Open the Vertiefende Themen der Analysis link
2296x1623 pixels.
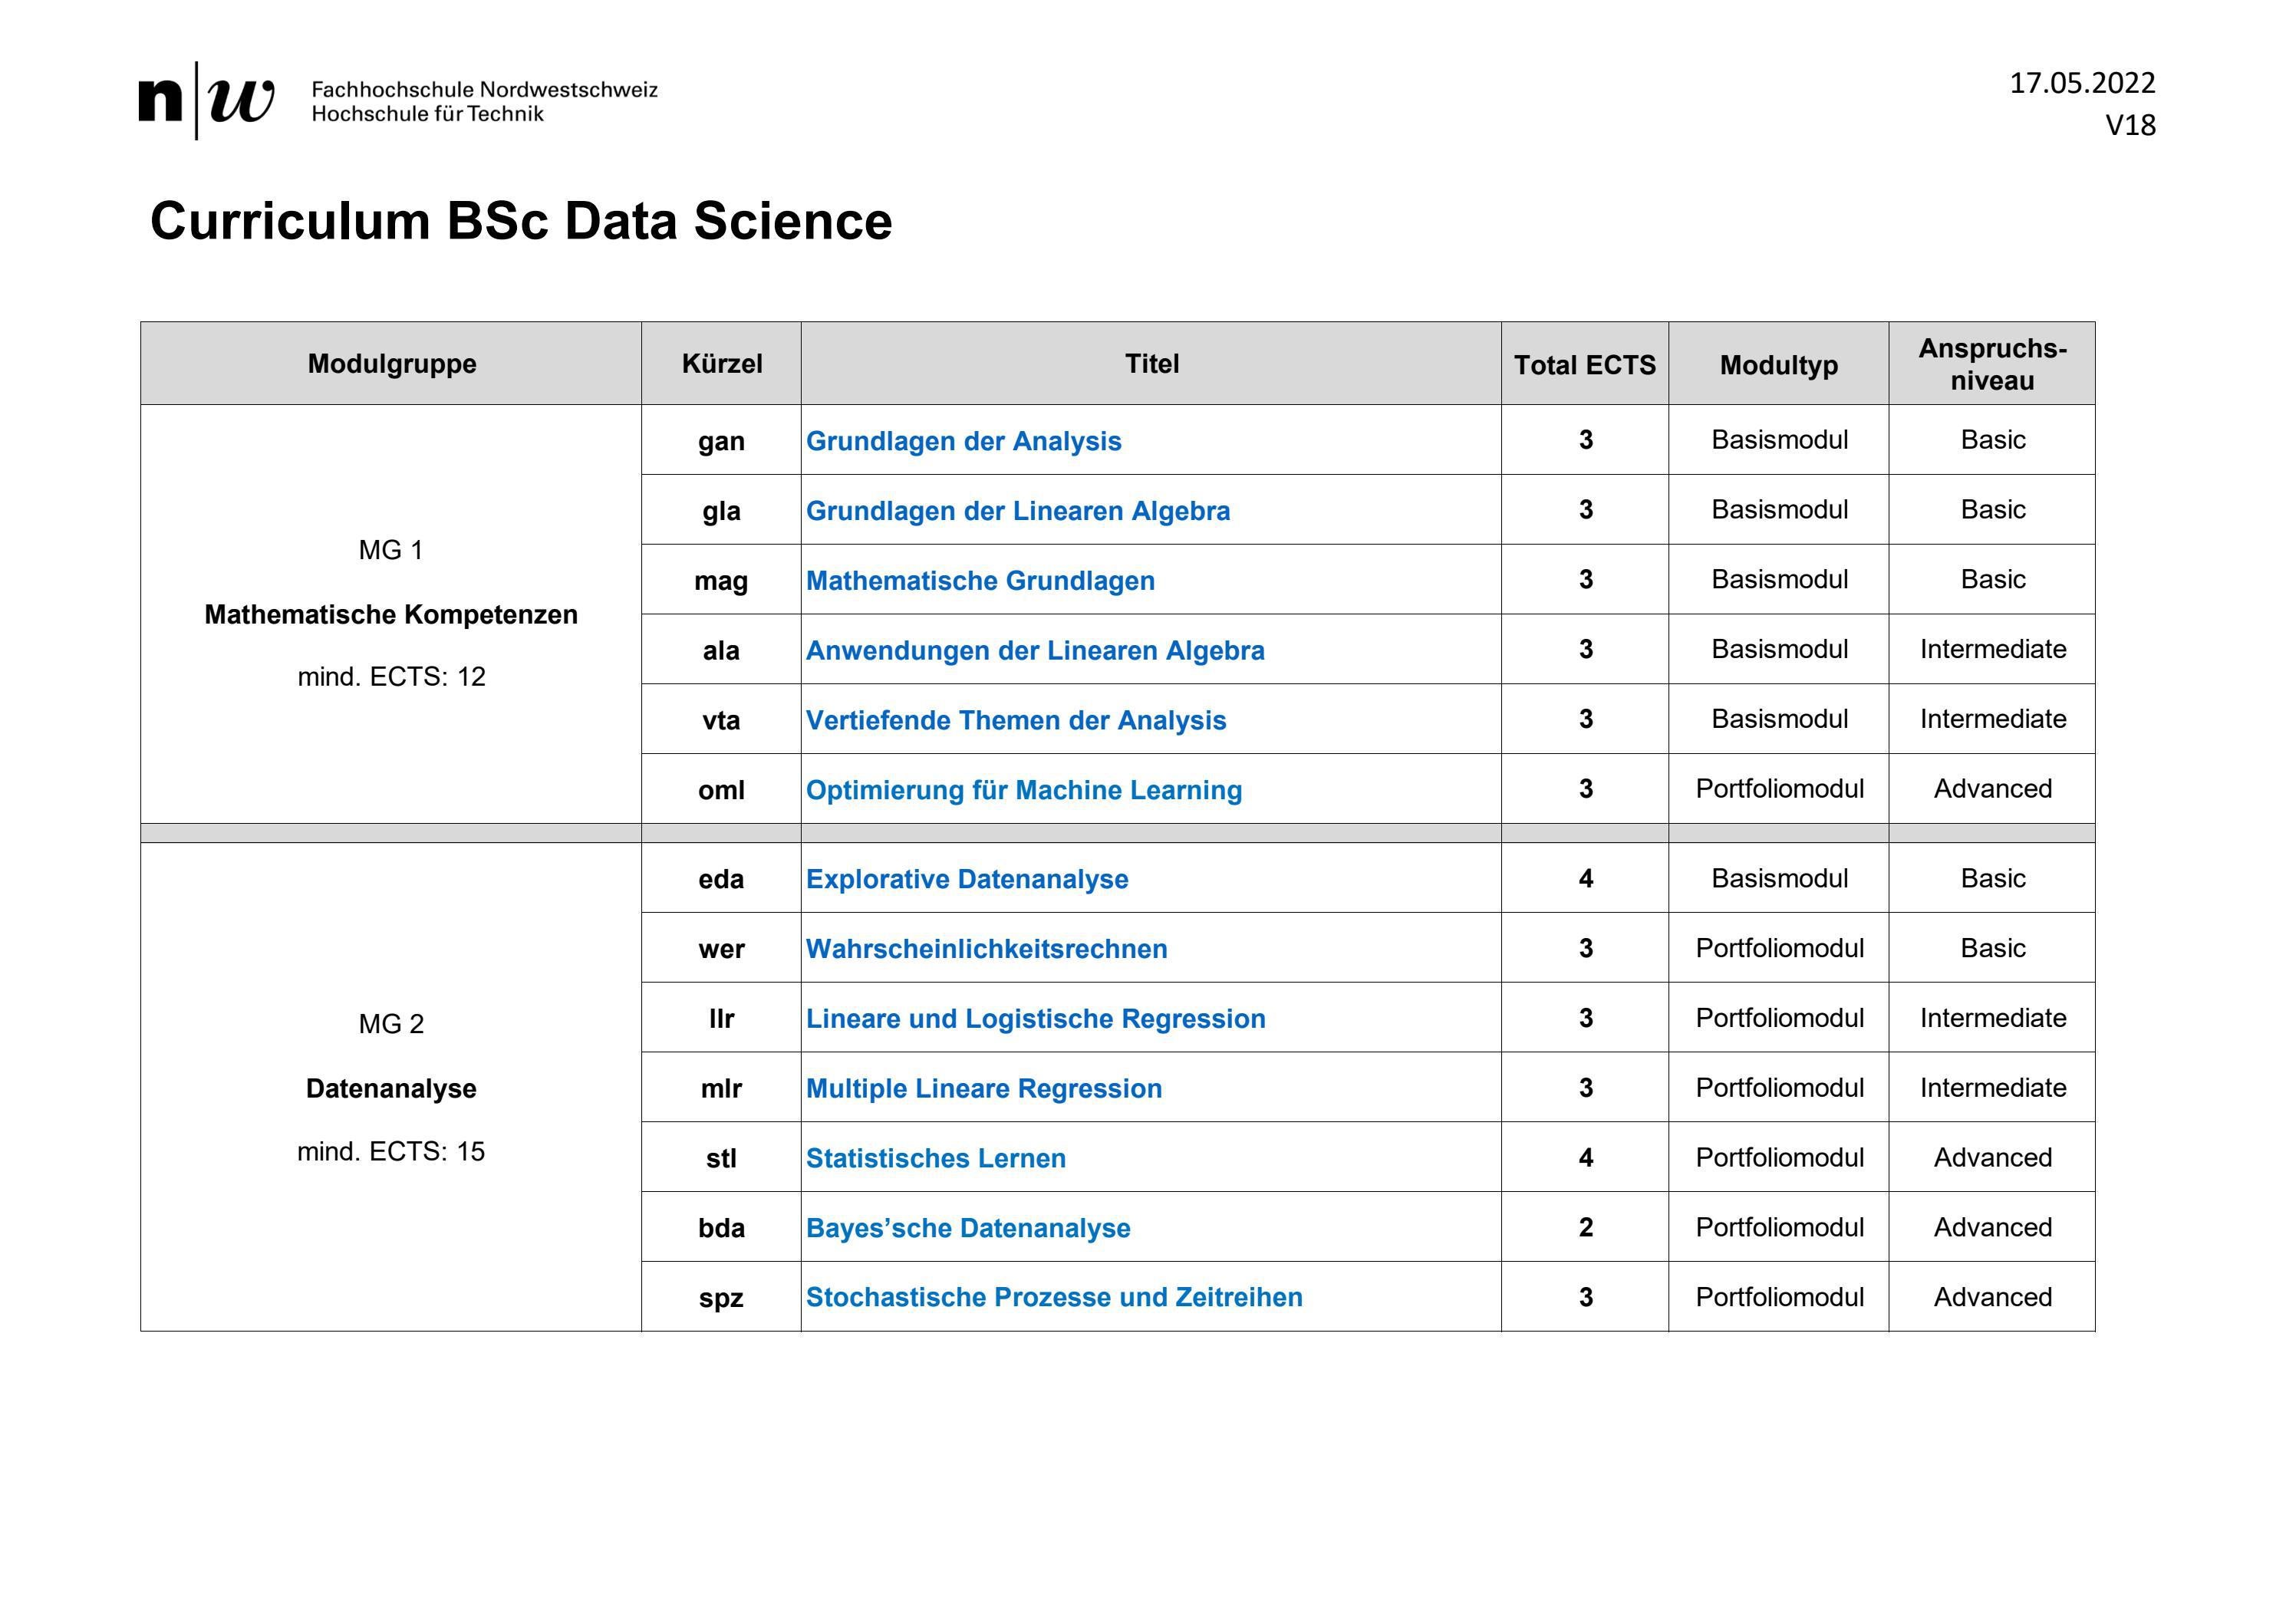(1017, 719)
